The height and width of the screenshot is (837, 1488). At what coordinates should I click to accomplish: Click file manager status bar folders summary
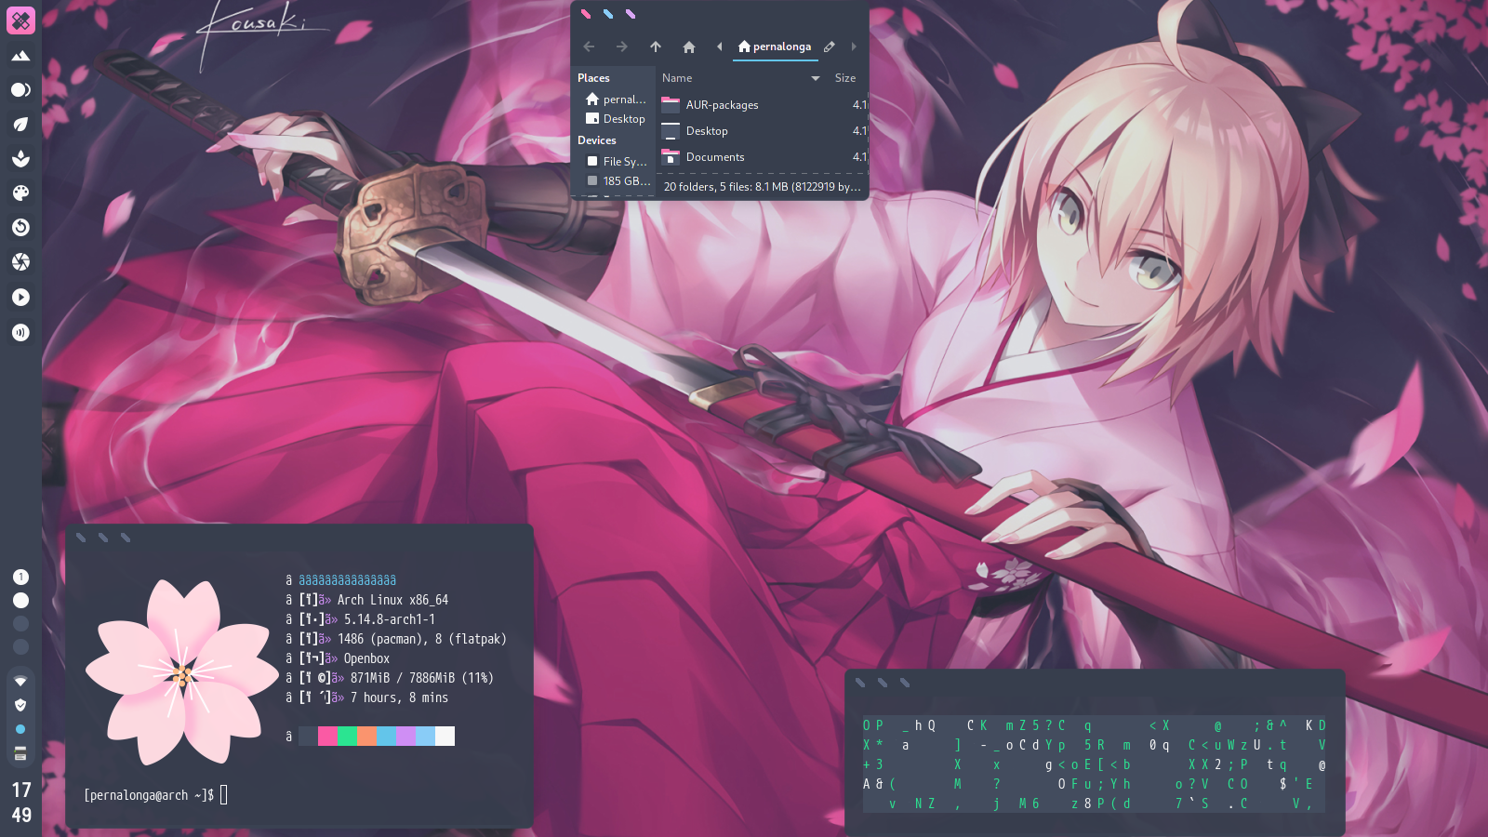[762, 187]
